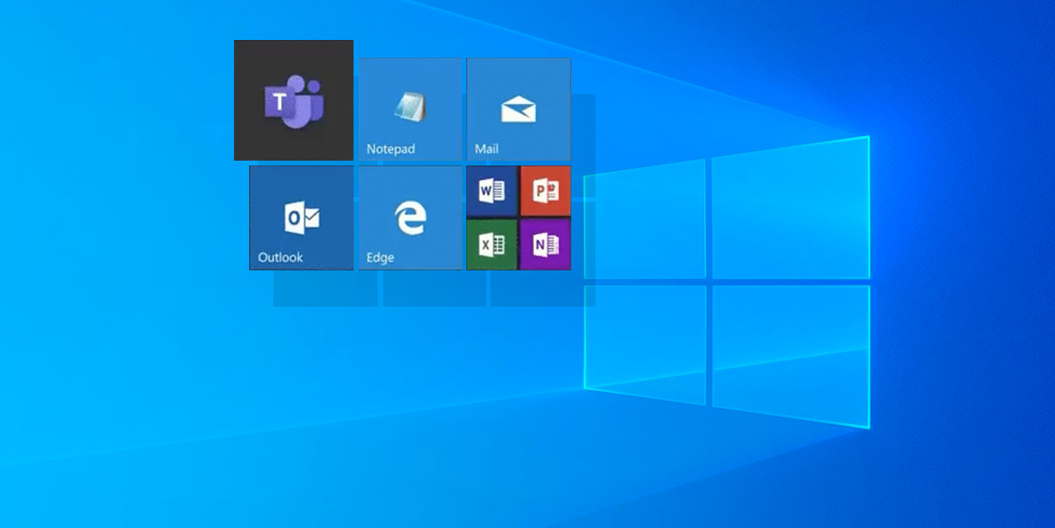Open the Microsoft Teams tile
Image resolution: width=1055 pixels, height=528 pixels.
click(293, 100)
